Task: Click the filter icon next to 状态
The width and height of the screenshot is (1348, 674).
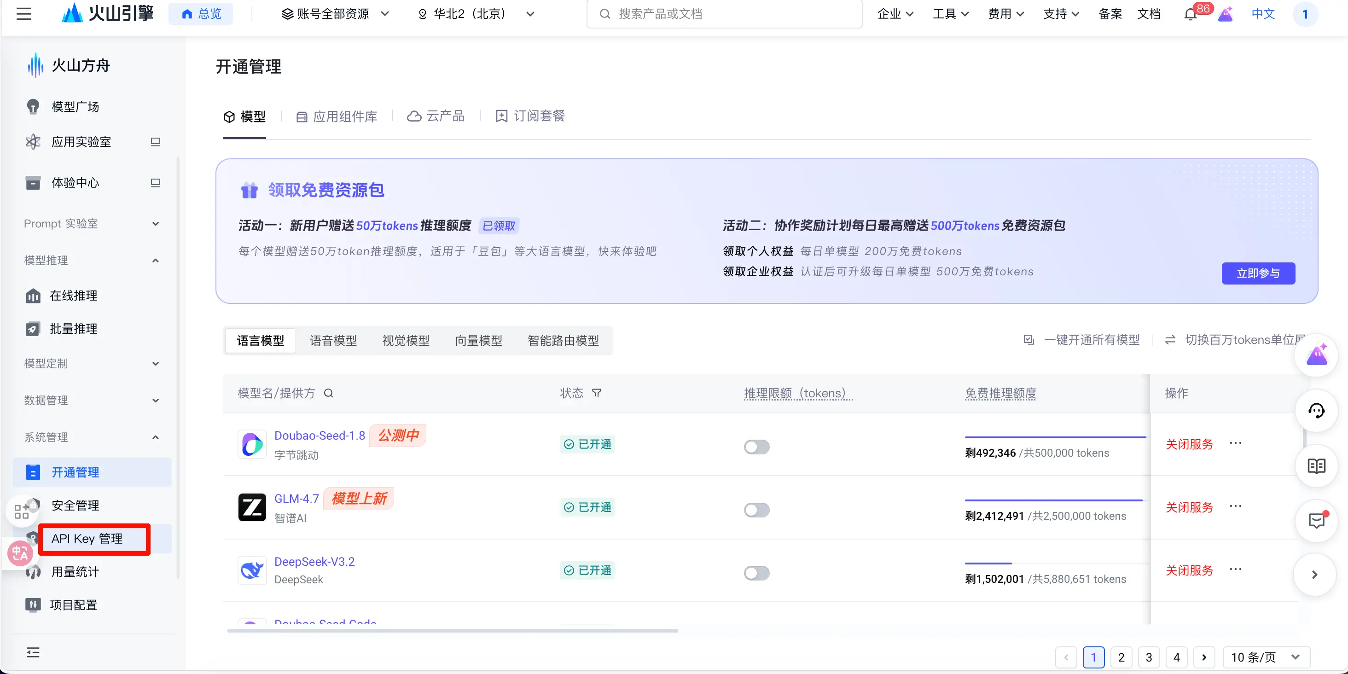Action: coord(597,393)
